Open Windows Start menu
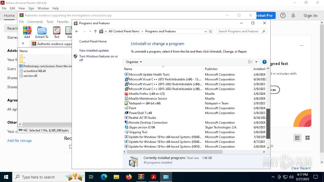Viewport: 324px width, 182px height. [x=6, y=177]
